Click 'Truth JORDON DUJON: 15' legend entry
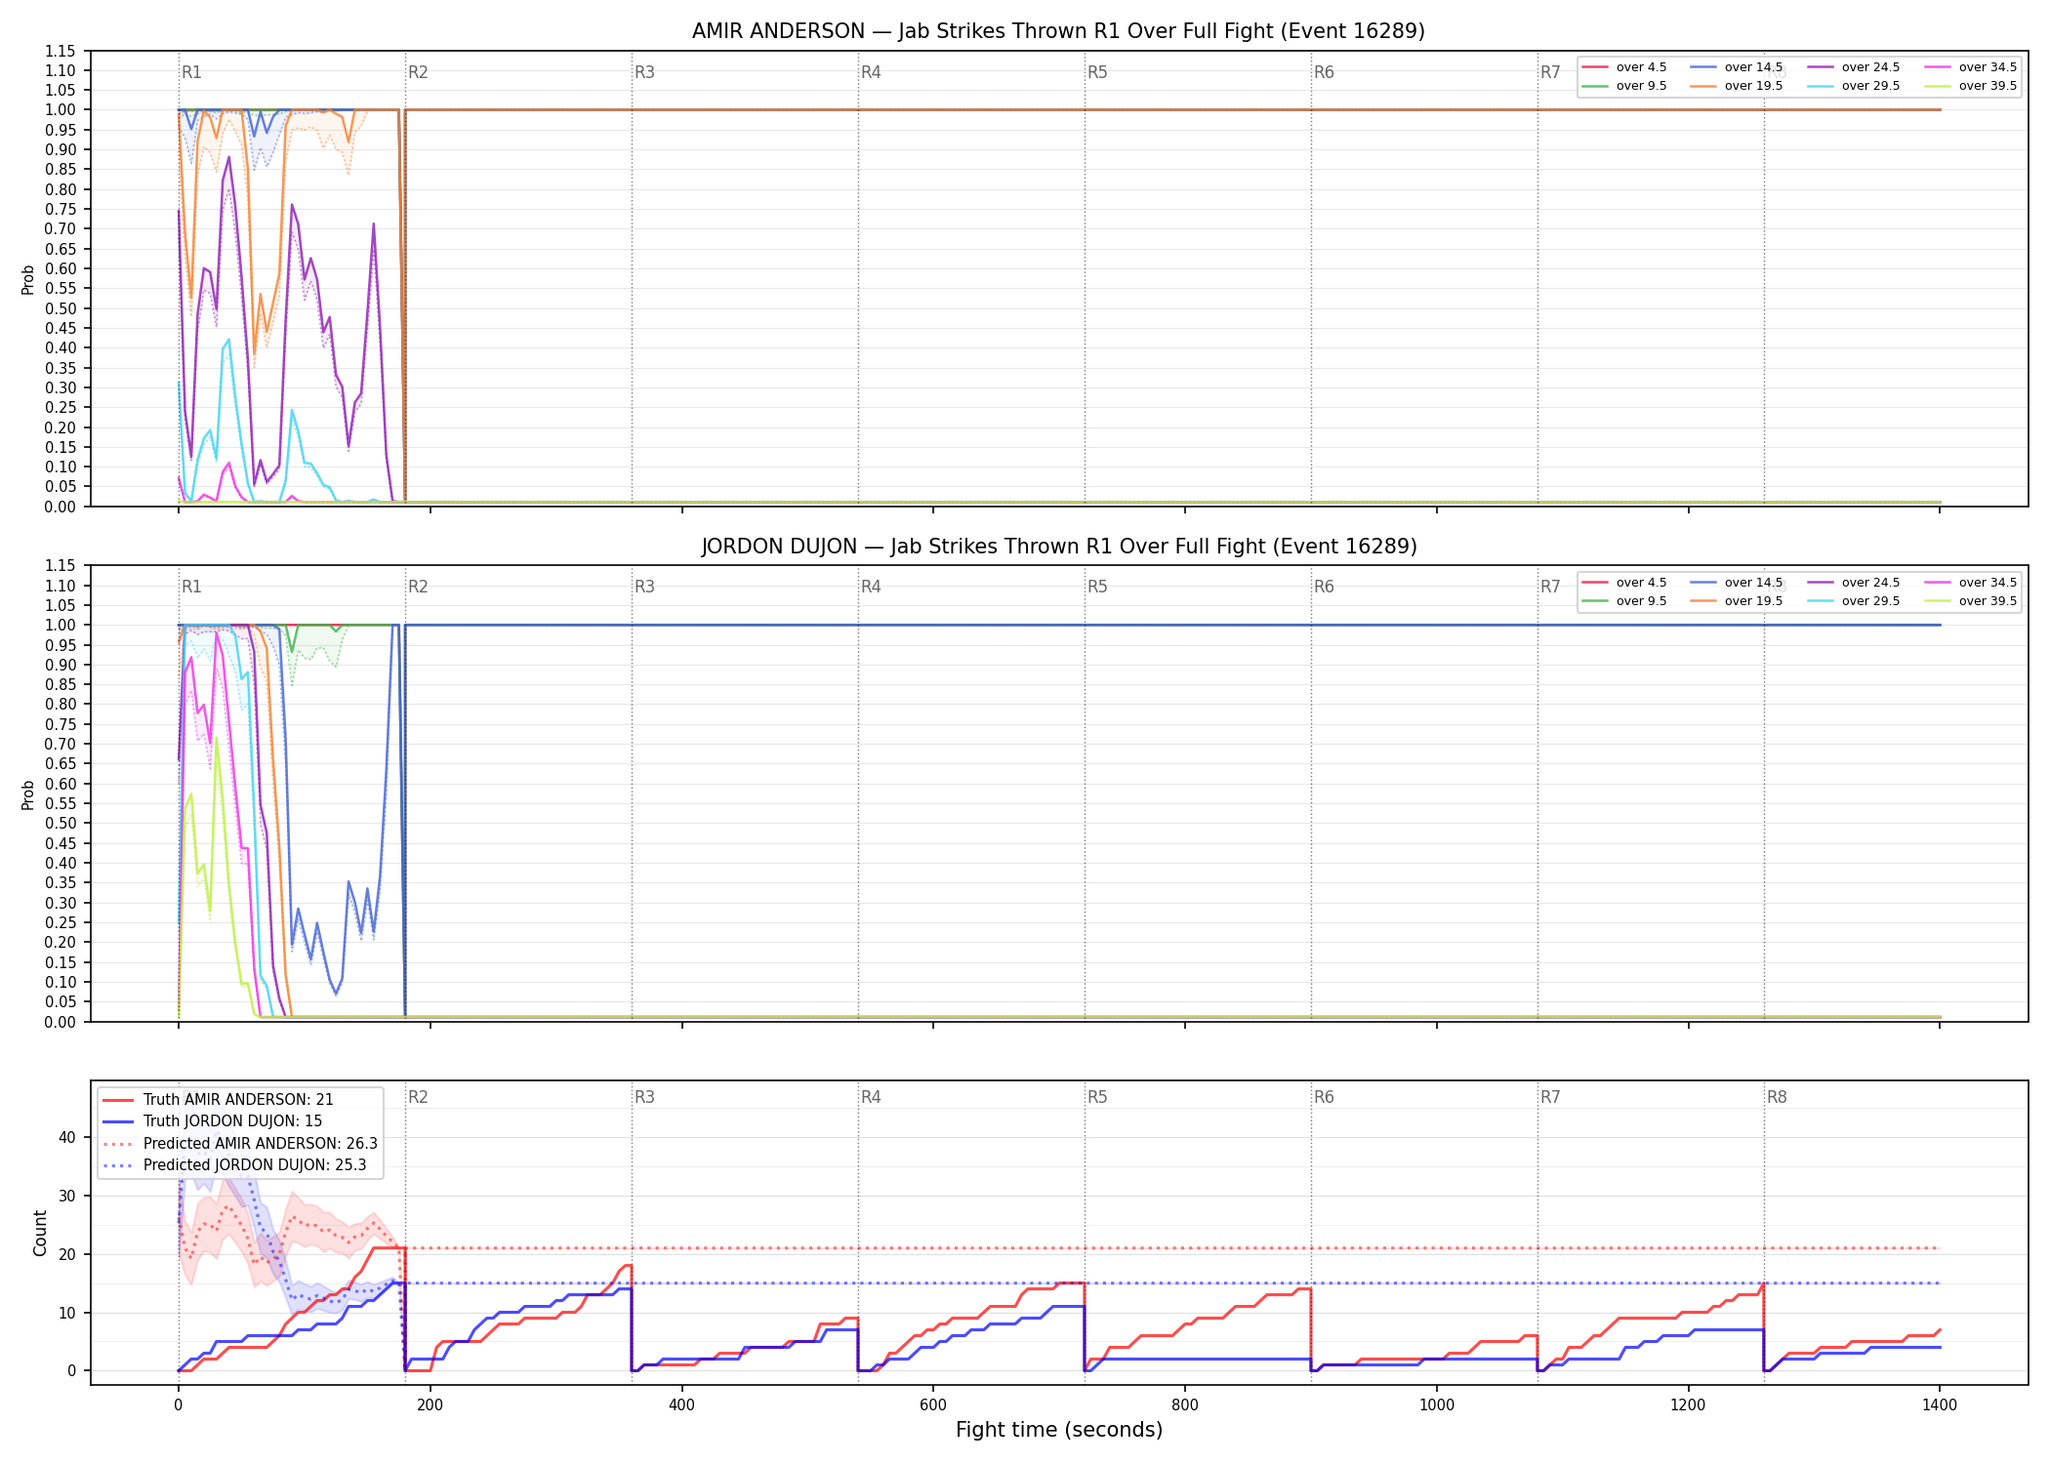The height and width of the screenshot is (1464, 2050). coord(212,1121)
